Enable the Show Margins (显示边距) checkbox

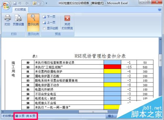(x=44, y=28)
